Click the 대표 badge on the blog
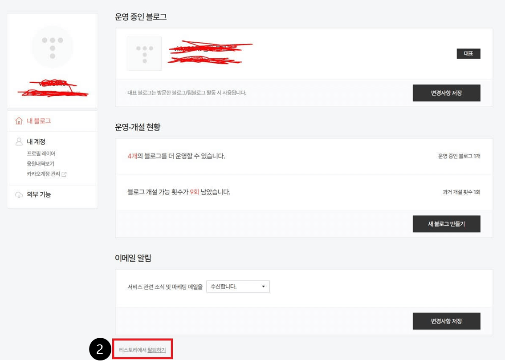This screenshot has width=505, height=364. click(x=468, y=53)
